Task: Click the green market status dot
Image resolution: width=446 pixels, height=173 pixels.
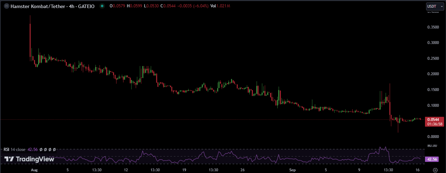Action: pos(102,6)
